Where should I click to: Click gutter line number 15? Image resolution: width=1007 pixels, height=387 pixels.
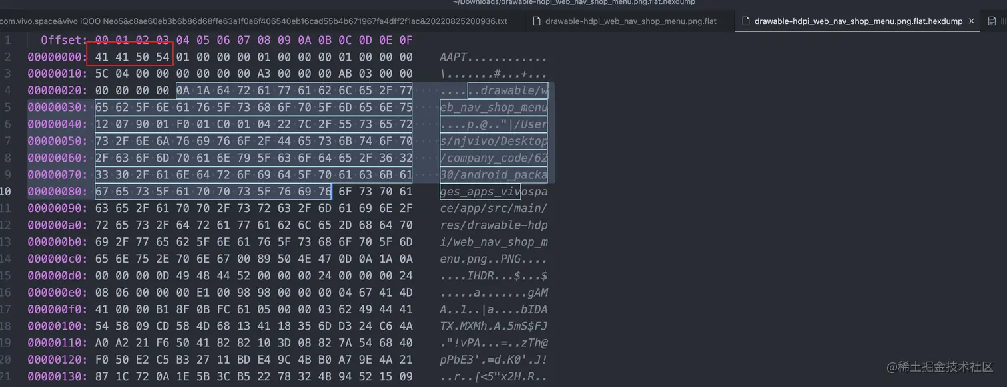click(6, 275)
